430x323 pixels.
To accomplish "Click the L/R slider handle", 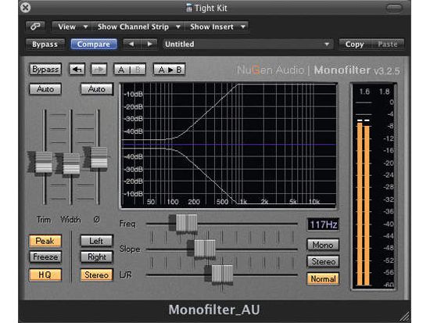I will pyautogui.click(x=222, y=274).
